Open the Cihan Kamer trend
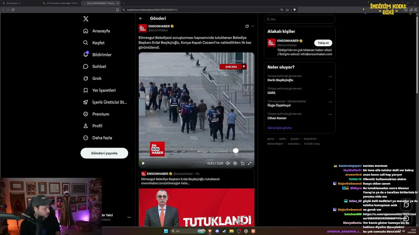Viewport: 419px width, 235px height. coord(277,118)
